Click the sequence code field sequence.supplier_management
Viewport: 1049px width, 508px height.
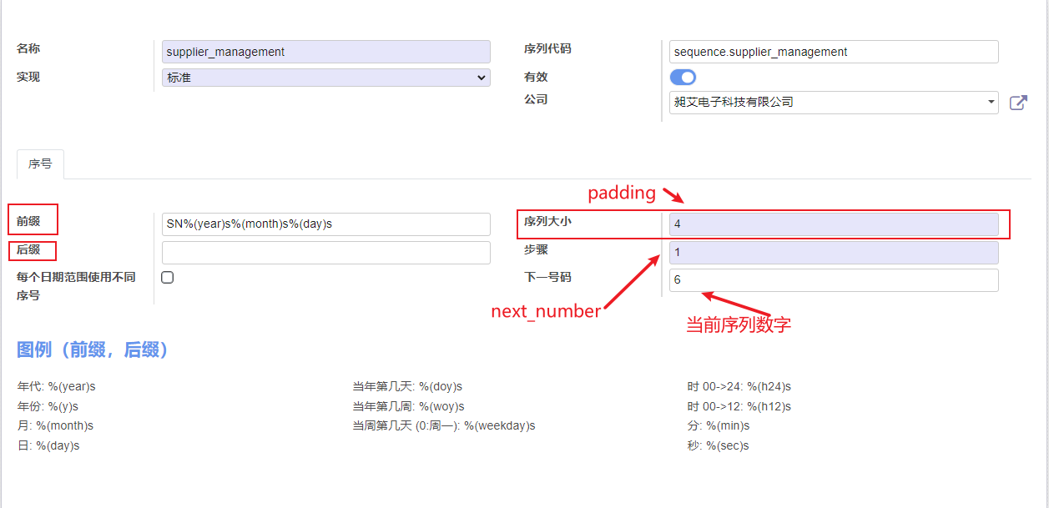[x=833, y=51]
